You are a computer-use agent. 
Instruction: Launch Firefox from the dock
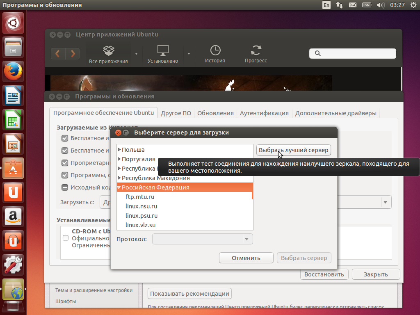pos(13,71)
